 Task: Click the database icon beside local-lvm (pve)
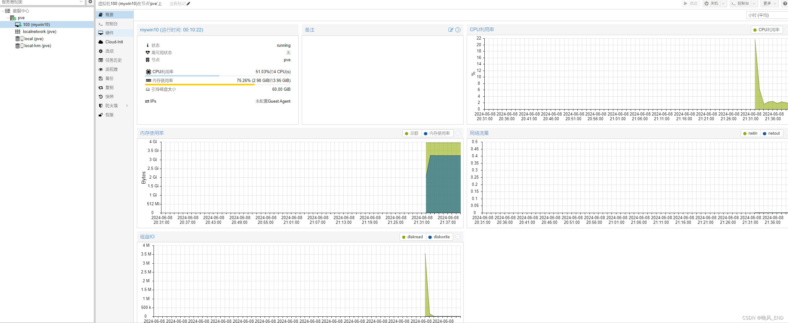[x=18, y=46]
